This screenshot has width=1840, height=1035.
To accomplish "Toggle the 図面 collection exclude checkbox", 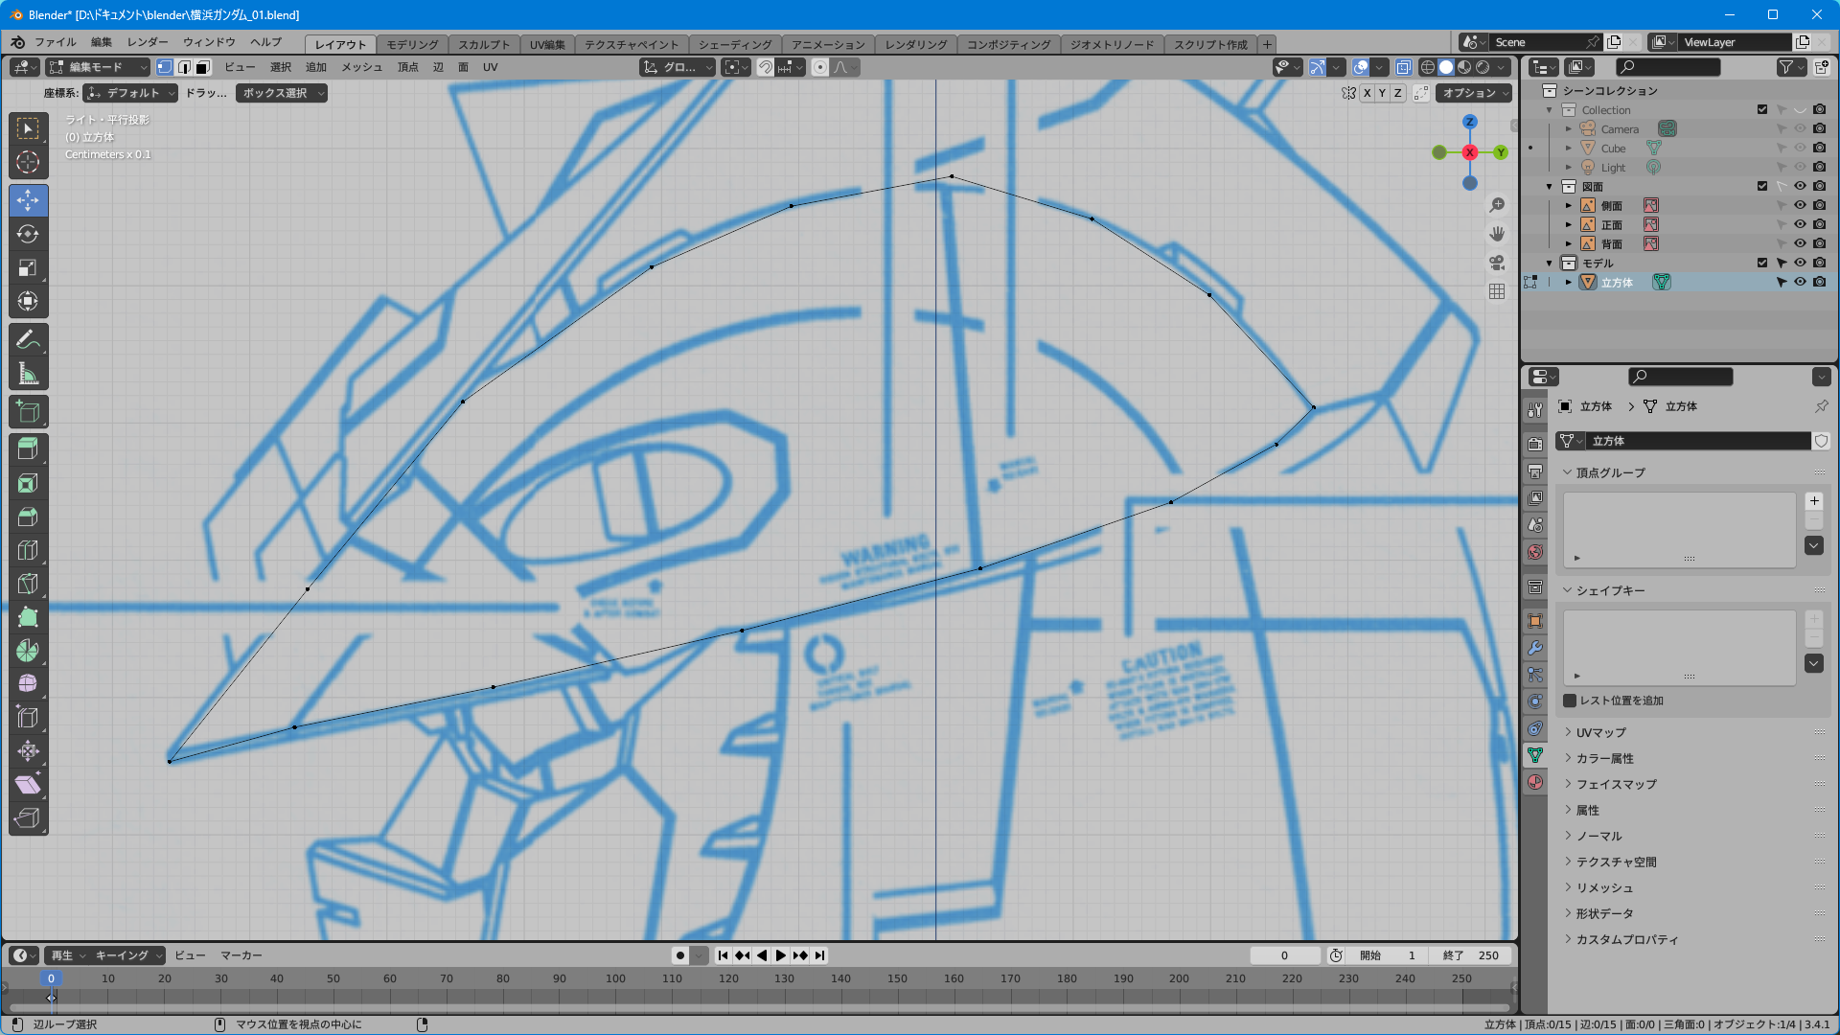I will click(1762, 186).
